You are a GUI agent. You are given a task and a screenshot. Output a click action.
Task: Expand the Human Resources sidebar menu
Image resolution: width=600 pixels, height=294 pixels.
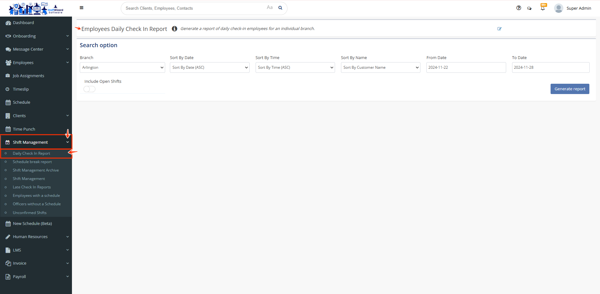pos(36,237)
